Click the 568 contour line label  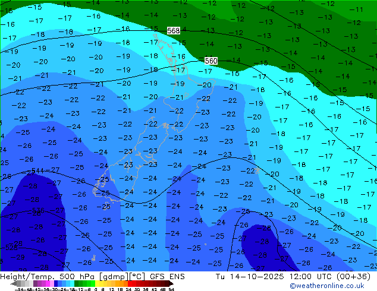[x=173, y=30]
